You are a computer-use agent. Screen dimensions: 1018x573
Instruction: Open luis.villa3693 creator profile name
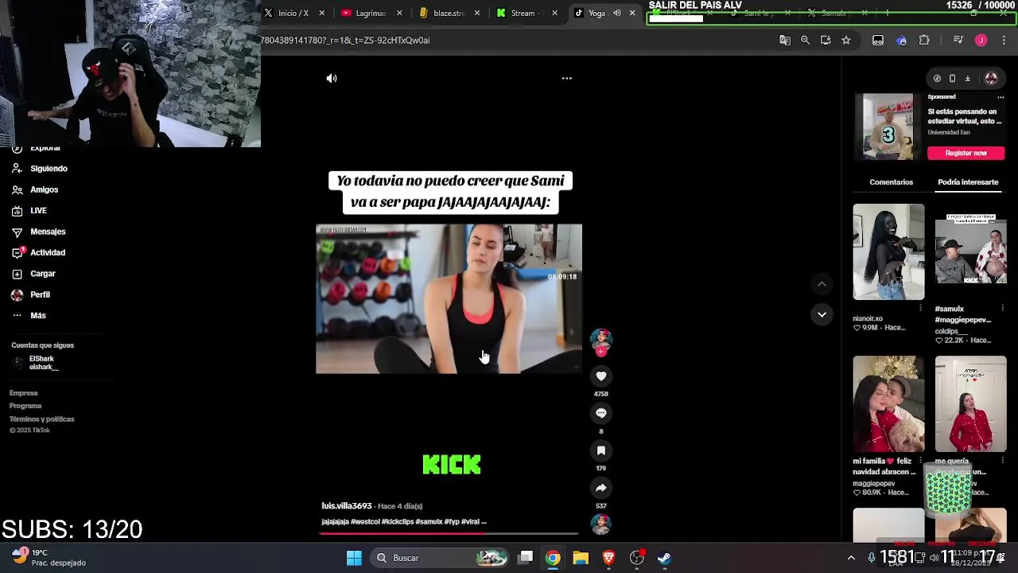pos(347,506)
